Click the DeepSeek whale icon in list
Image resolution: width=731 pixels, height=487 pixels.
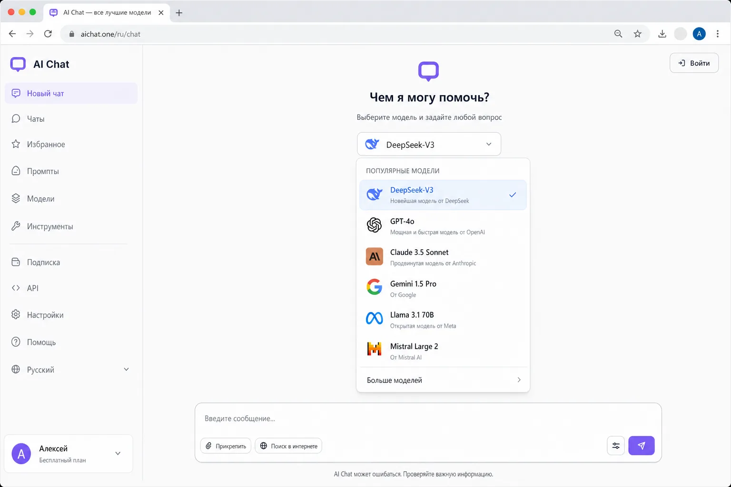click(375, 195)
